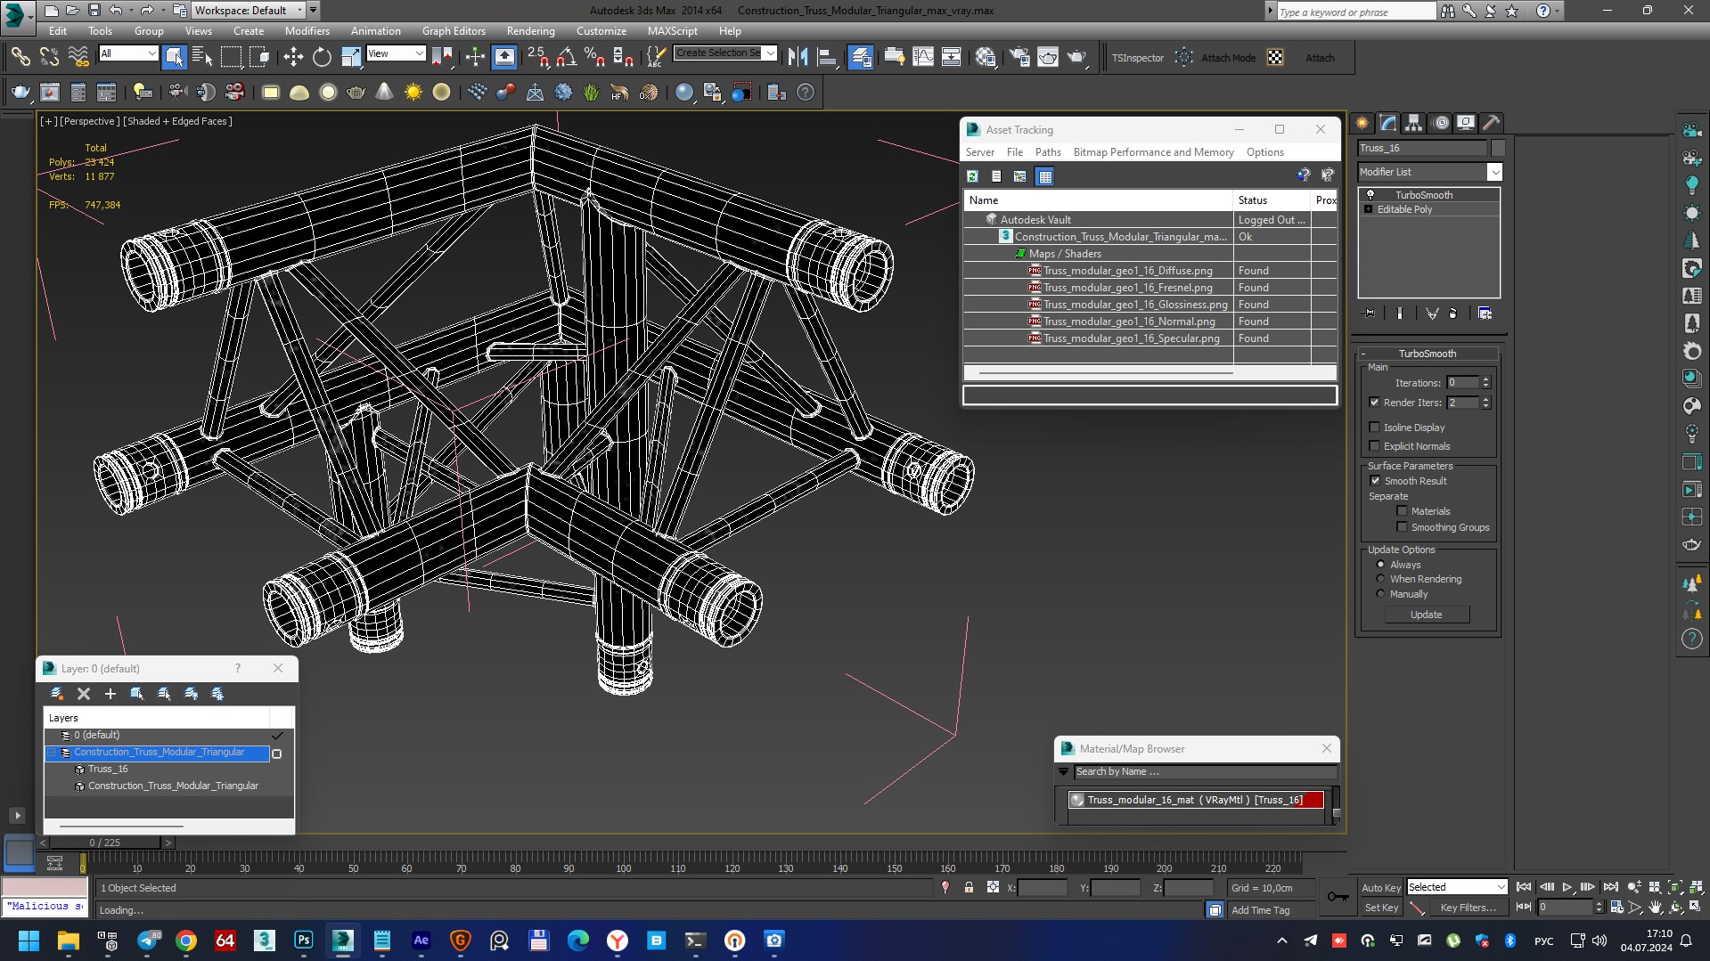Open the Hierarchy command panel tab
This screenshot has width=1710, height=961.
[x=1414, y=123]
